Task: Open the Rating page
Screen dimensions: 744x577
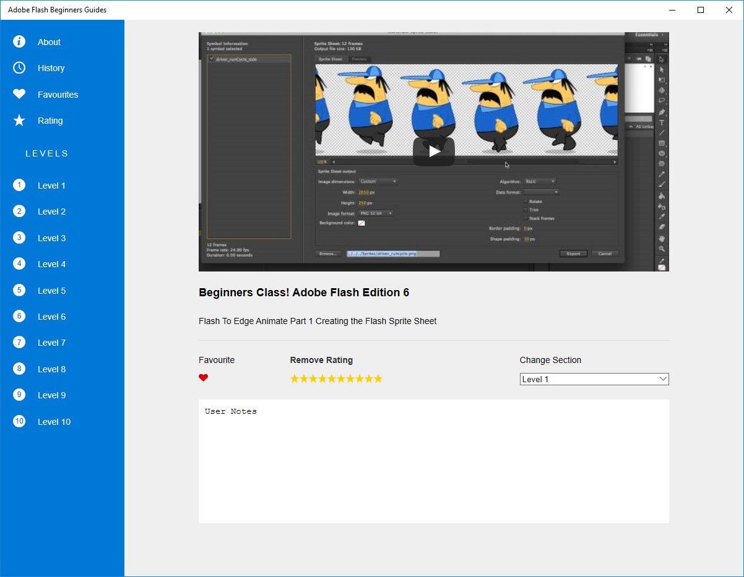Action: pyautogui.click(x=50, y=121)
